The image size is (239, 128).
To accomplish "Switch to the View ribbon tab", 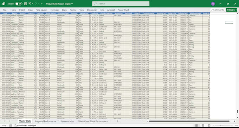I will [82, 10].
